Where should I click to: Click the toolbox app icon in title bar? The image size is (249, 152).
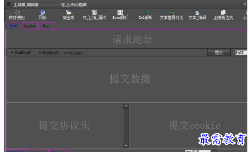pyautogui.click(x=9, y=4)
